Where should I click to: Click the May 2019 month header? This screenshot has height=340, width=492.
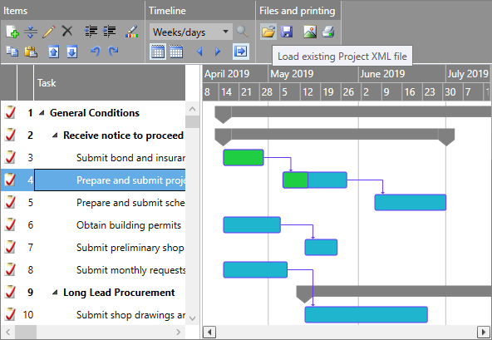[x=313, y=74]
